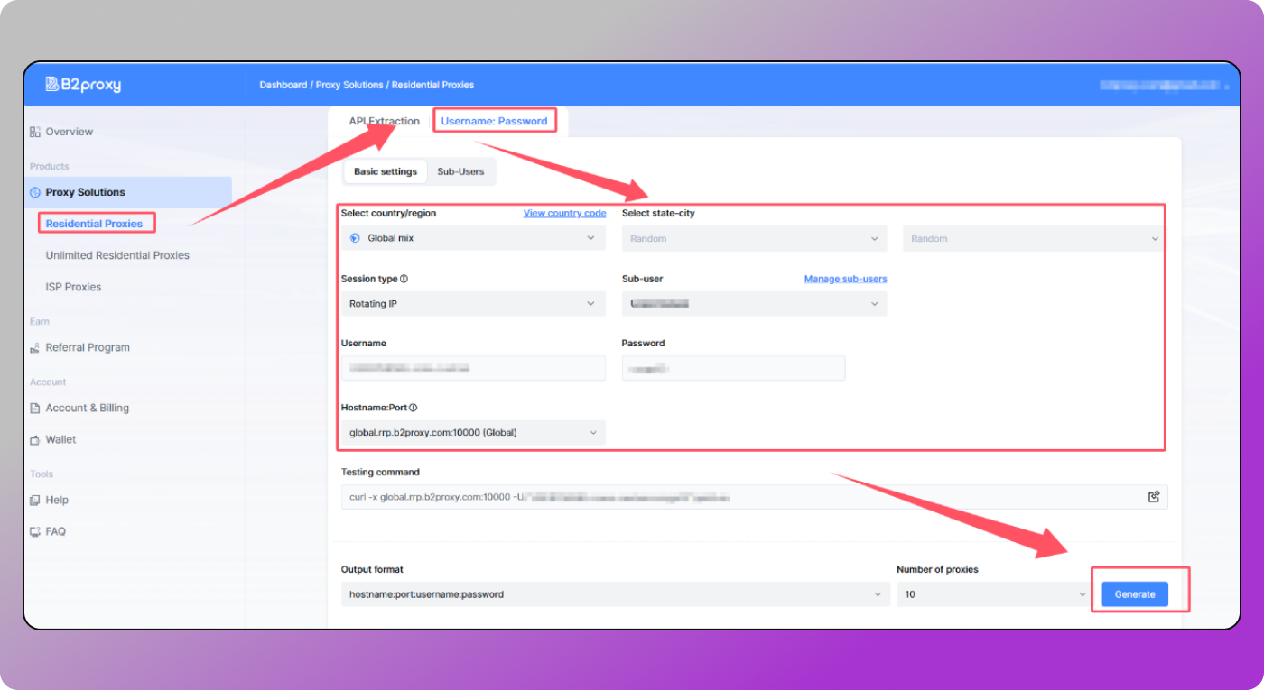Click the Overview sidebar icon
The image size is (1264, 690).
click(35, 132)
